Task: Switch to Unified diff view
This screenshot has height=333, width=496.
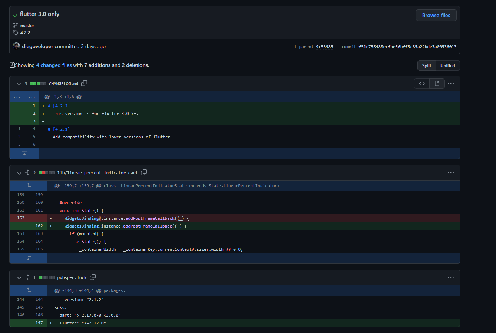Action: (448, 65)
